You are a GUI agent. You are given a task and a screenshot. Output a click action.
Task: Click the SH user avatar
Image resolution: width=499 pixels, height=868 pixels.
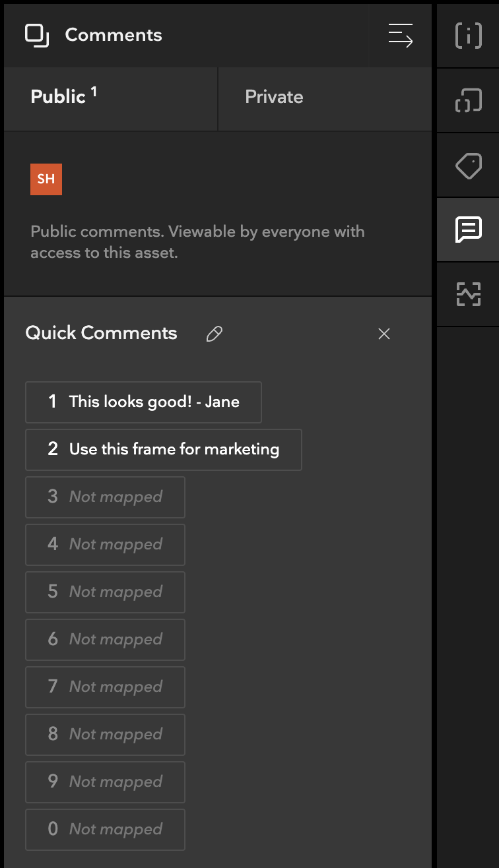(46, 179)
